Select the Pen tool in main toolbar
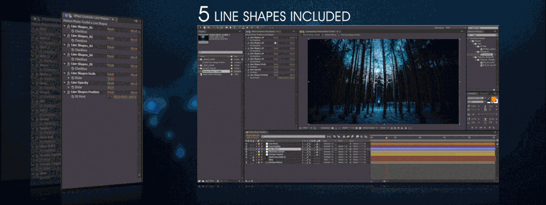This screenshot has height=205, width=546. 230,28
